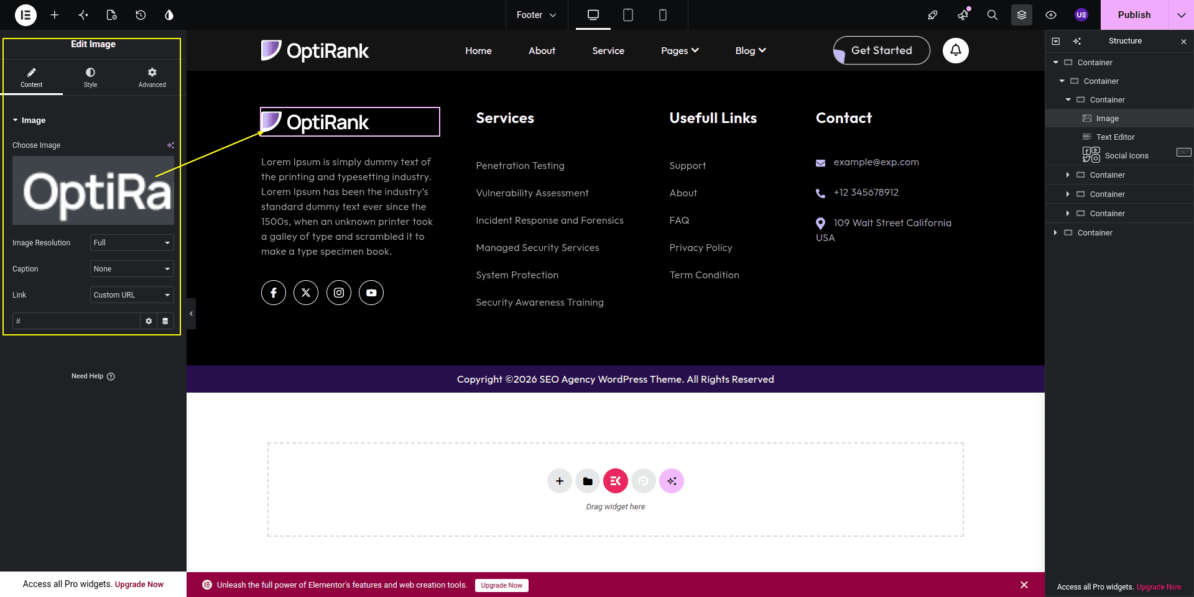Expand the last top-level Container in Structure
1194x597 pixels.
pos(1056,233)
